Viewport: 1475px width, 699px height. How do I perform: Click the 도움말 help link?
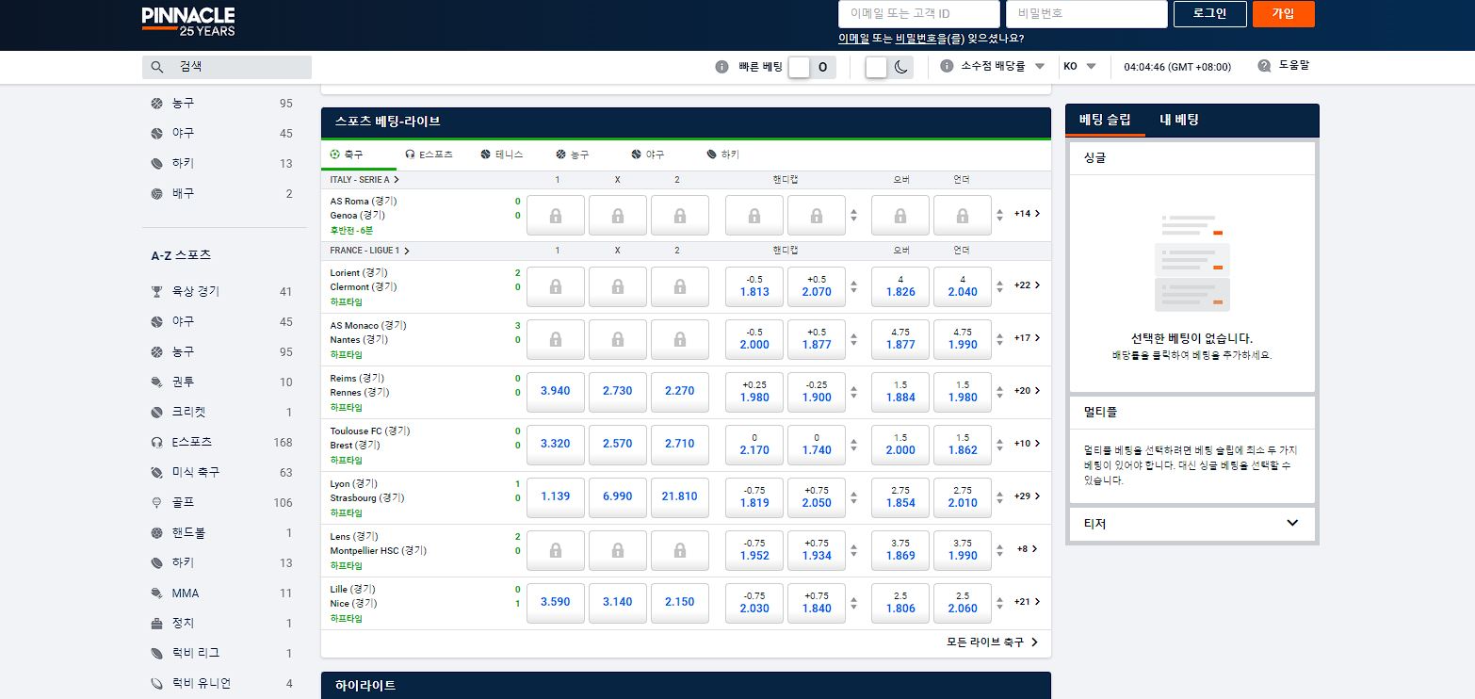pyautogui.click(x=1293, y=66)
